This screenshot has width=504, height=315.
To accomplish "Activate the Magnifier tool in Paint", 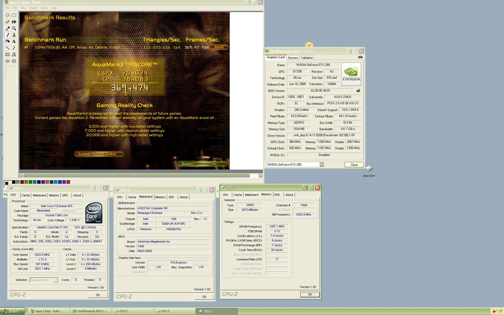I will 14,28.
